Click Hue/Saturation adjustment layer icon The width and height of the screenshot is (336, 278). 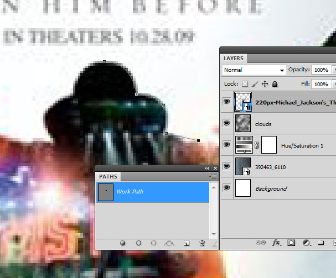coord(244,145)
